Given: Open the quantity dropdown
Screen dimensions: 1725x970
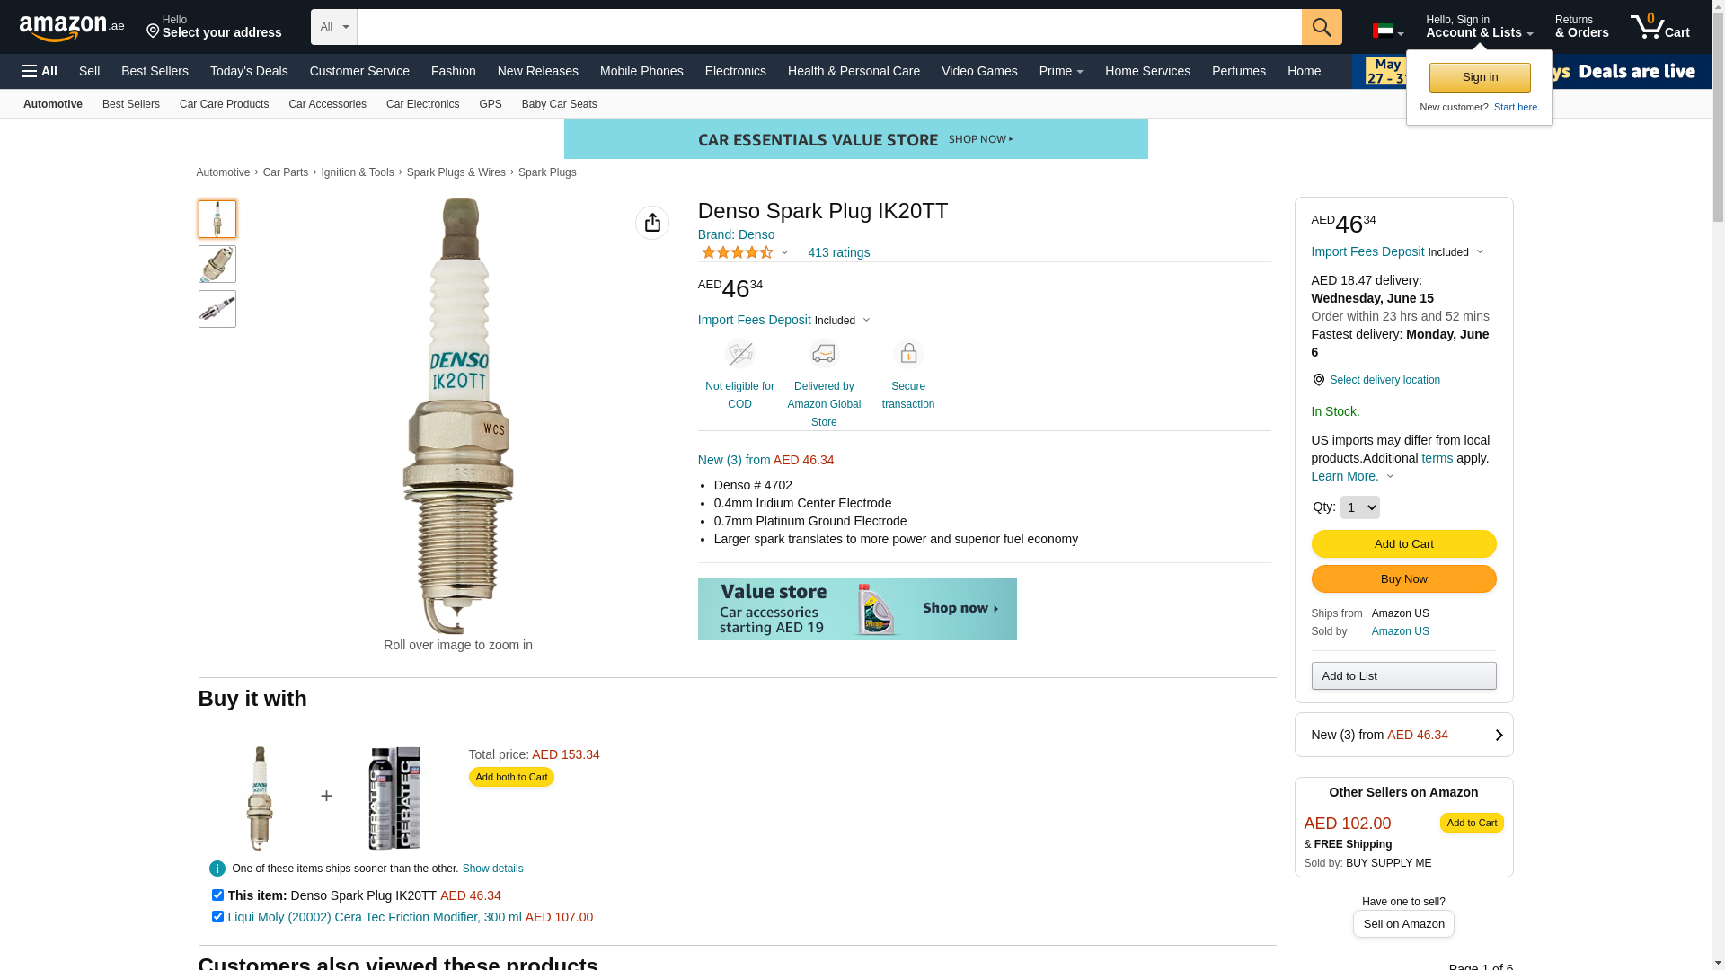Looking at the screenshot, I should coord(1359,507).
